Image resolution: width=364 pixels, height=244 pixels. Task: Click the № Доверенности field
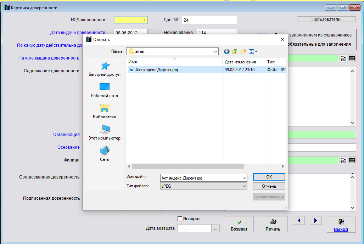click(x=131, y=20)
